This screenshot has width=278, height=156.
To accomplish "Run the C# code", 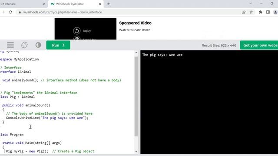I will pos(58,45).
